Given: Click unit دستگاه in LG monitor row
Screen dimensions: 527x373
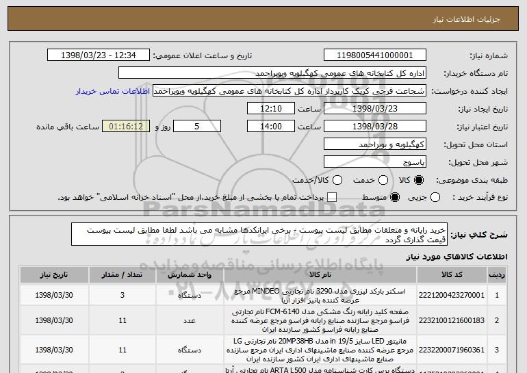Looking at the screenshot, I should pyautogui.click(x=190, y=350).
